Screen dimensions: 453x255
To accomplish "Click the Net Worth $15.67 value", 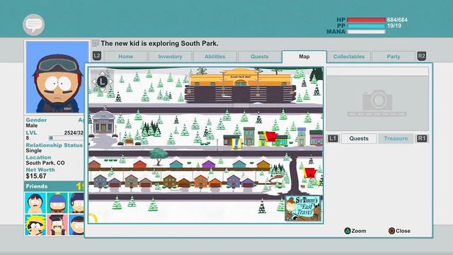I will coord(36,176).
